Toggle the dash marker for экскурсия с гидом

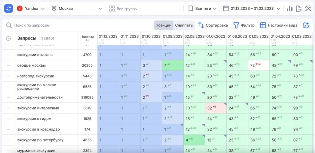[x=8, y=119]
